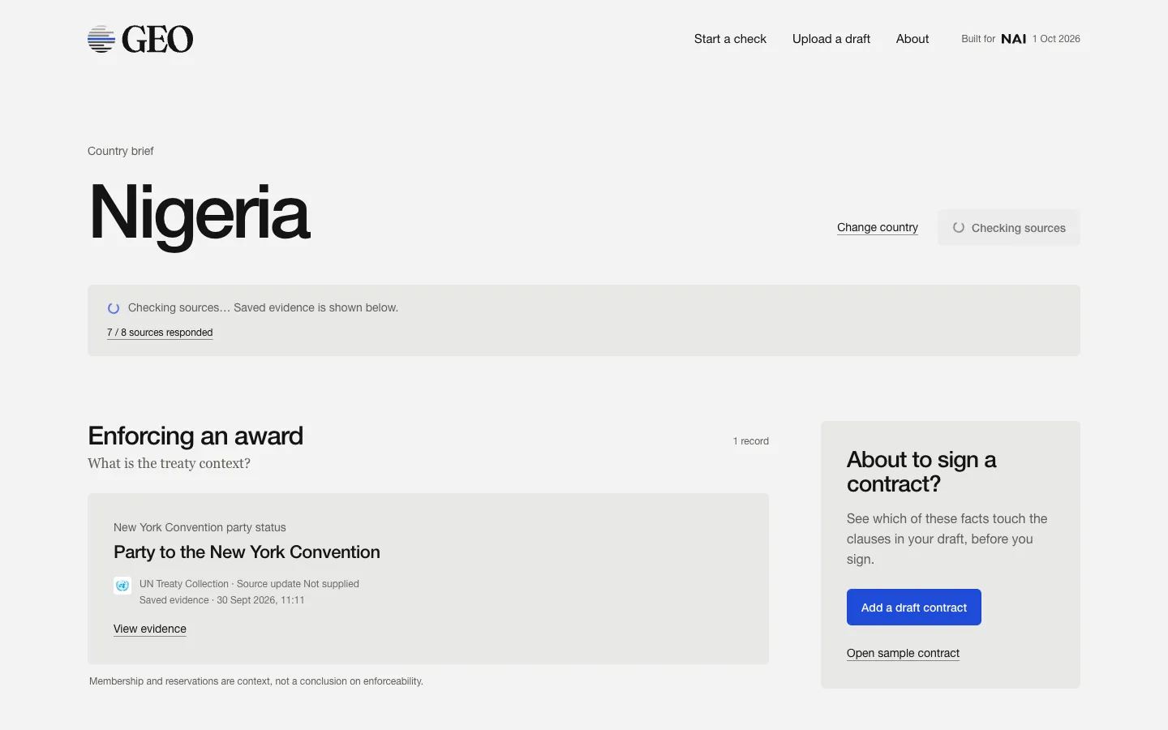Image resolution: width=1168 pixels, height=730 pixels.
Task: Open the sample contract link
Action: coord(903,653)
